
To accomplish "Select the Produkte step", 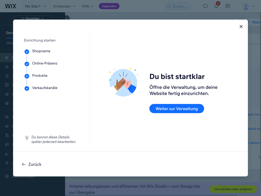I will point(40,75).
